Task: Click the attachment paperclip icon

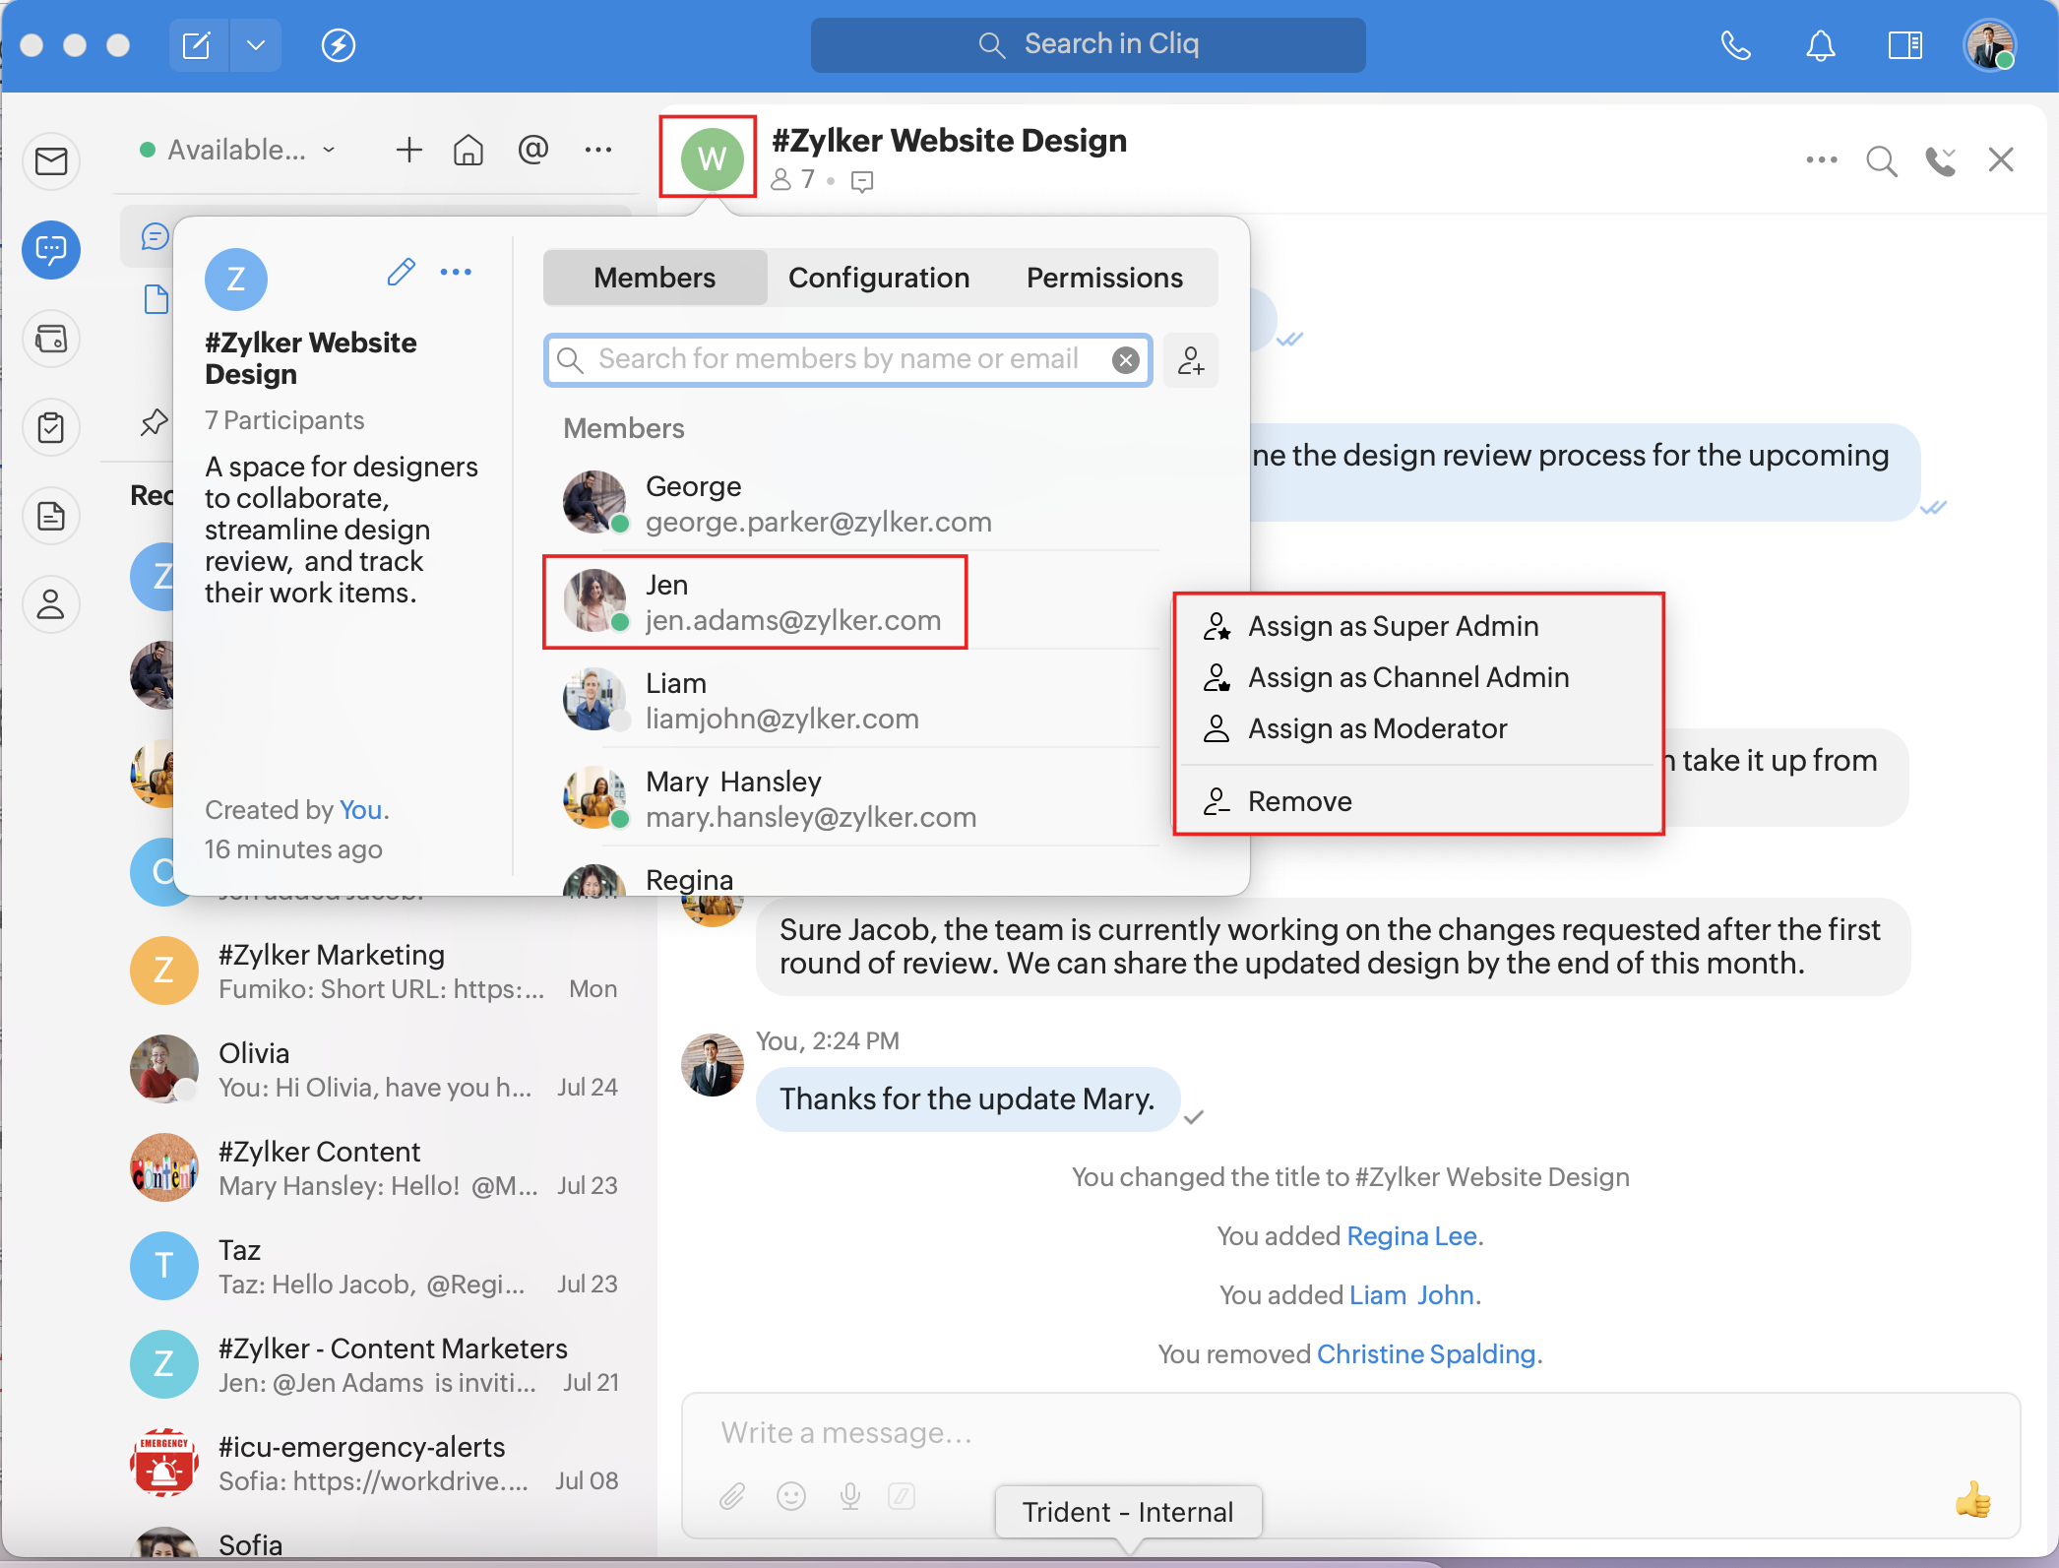Action: [x=731, y=1497]
